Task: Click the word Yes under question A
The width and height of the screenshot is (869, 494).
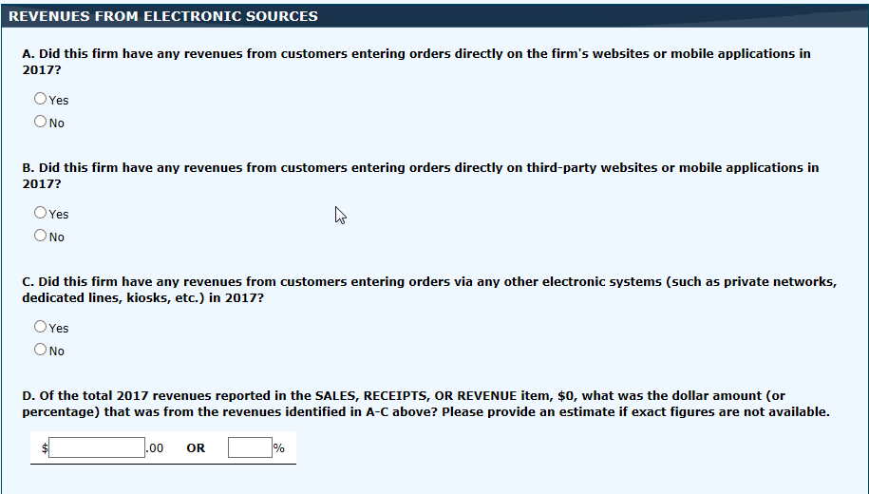Action: point(59,101)
